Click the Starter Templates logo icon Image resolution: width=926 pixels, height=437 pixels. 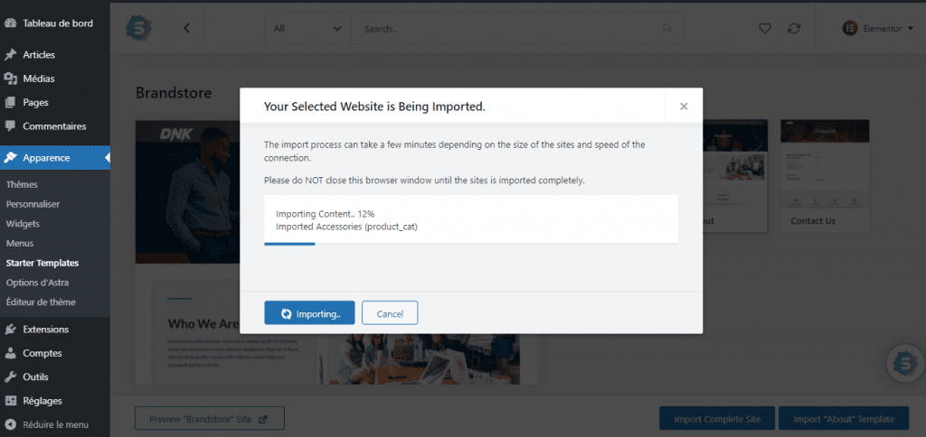click(x=138, y=28)
